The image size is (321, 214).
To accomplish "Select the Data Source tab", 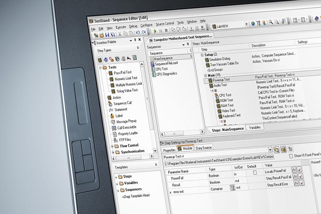I will click(x=204, y=148).
